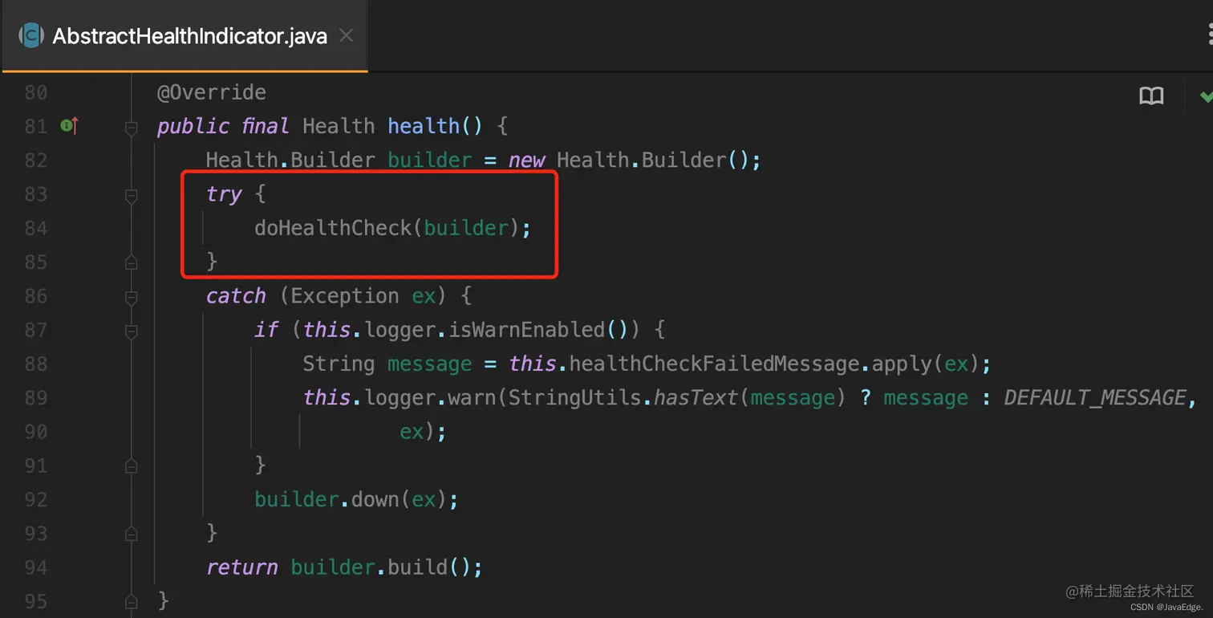Click the 'String' type on line 88
The height and width of the screenshot is (618, 1213).
click(x=339, y=364)
